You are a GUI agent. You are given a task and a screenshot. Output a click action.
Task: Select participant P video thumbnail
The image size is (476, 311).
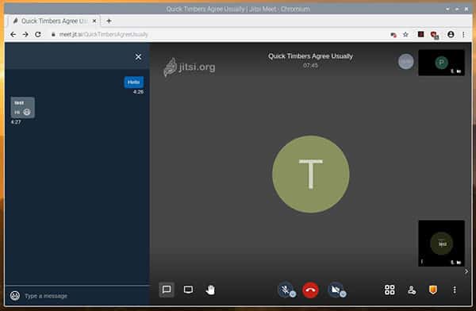point(441,63)
